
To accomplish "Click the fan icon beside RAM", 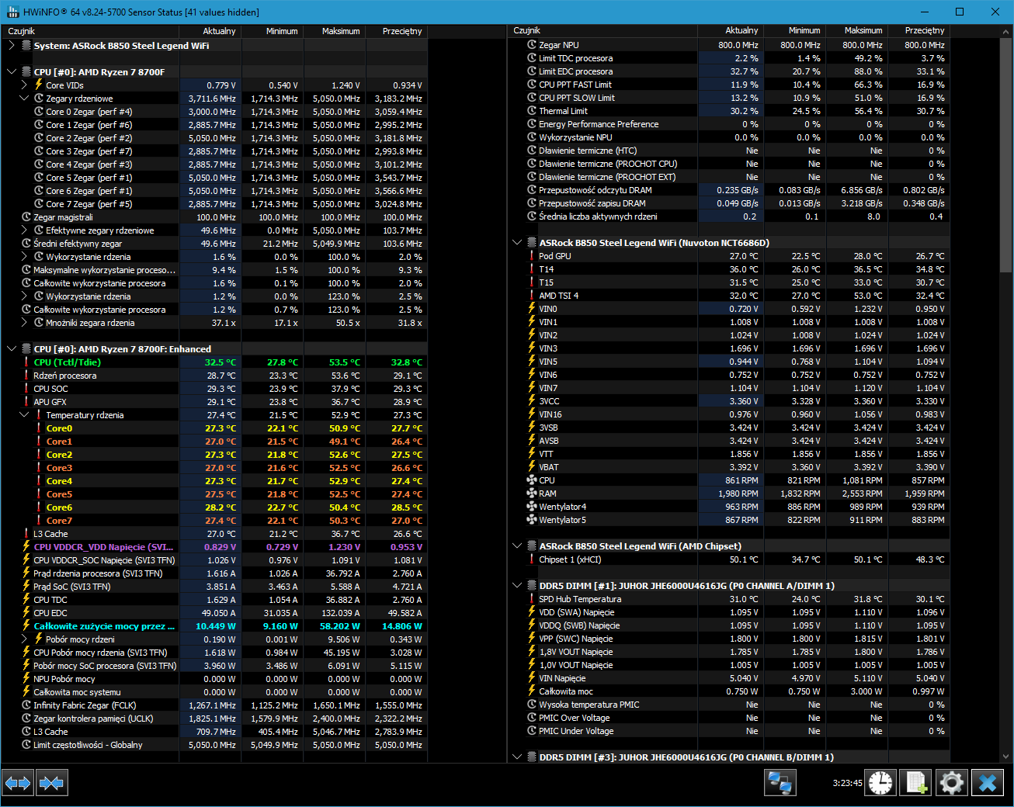I will click(x=532, y=494).
